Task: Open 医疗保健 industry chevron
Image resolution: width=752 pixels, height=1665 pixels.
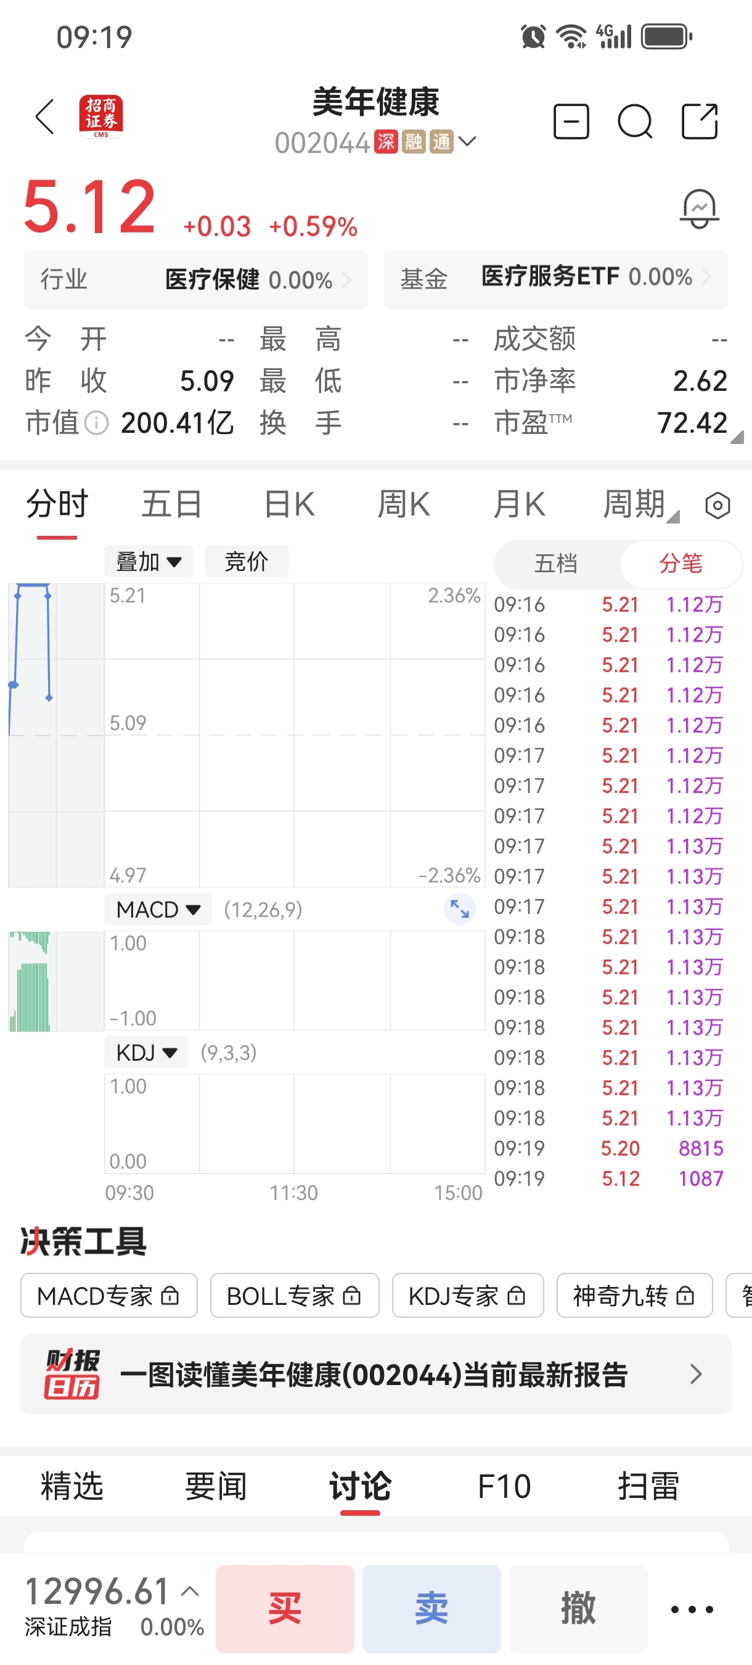Action: point(346,280)
